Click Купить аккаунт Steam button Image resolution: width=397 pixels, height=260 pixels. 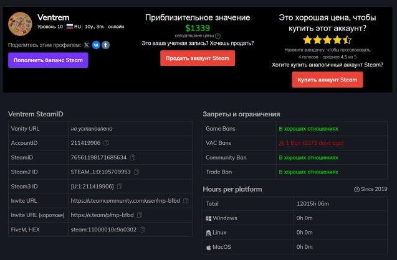[327, 80]
